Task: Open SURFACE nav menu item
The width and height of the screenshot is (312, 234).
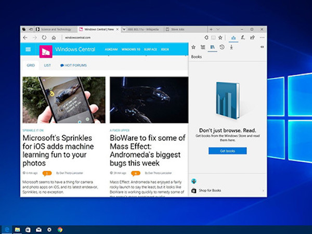Action: pyautogui.click(x=150, y=49)
